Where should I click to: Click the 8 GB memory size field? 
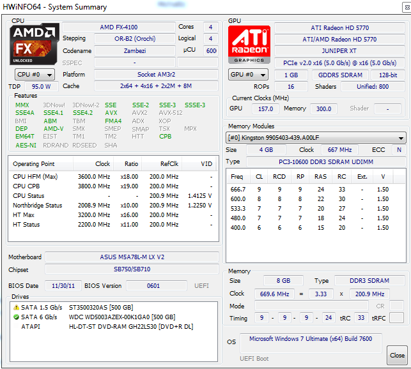tap(283, 281)
